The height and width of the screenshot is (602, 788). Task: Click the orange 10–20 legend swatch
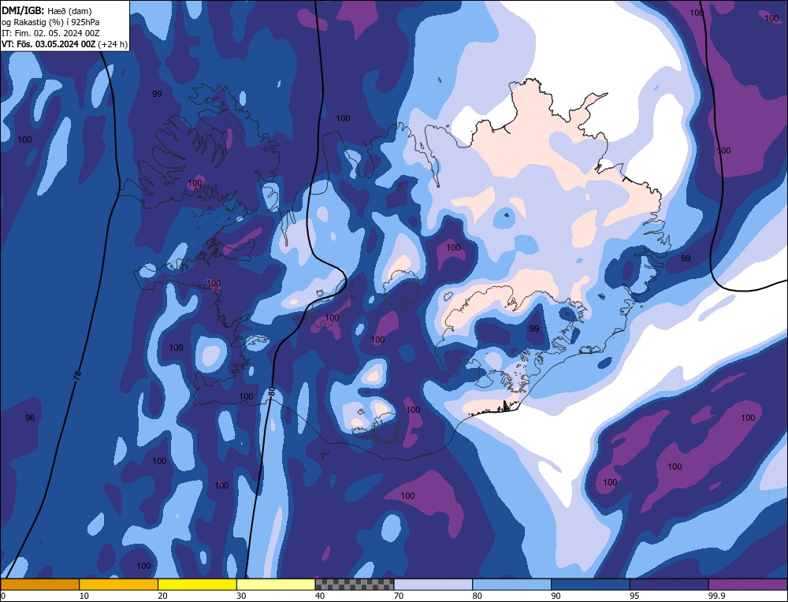[119, 585]
